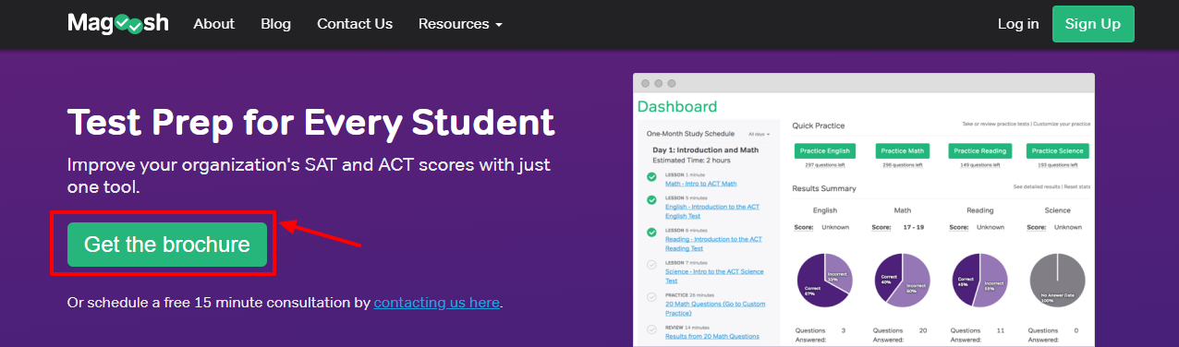
Task: Go to the Blog page
Action: [x=276, y=24]
